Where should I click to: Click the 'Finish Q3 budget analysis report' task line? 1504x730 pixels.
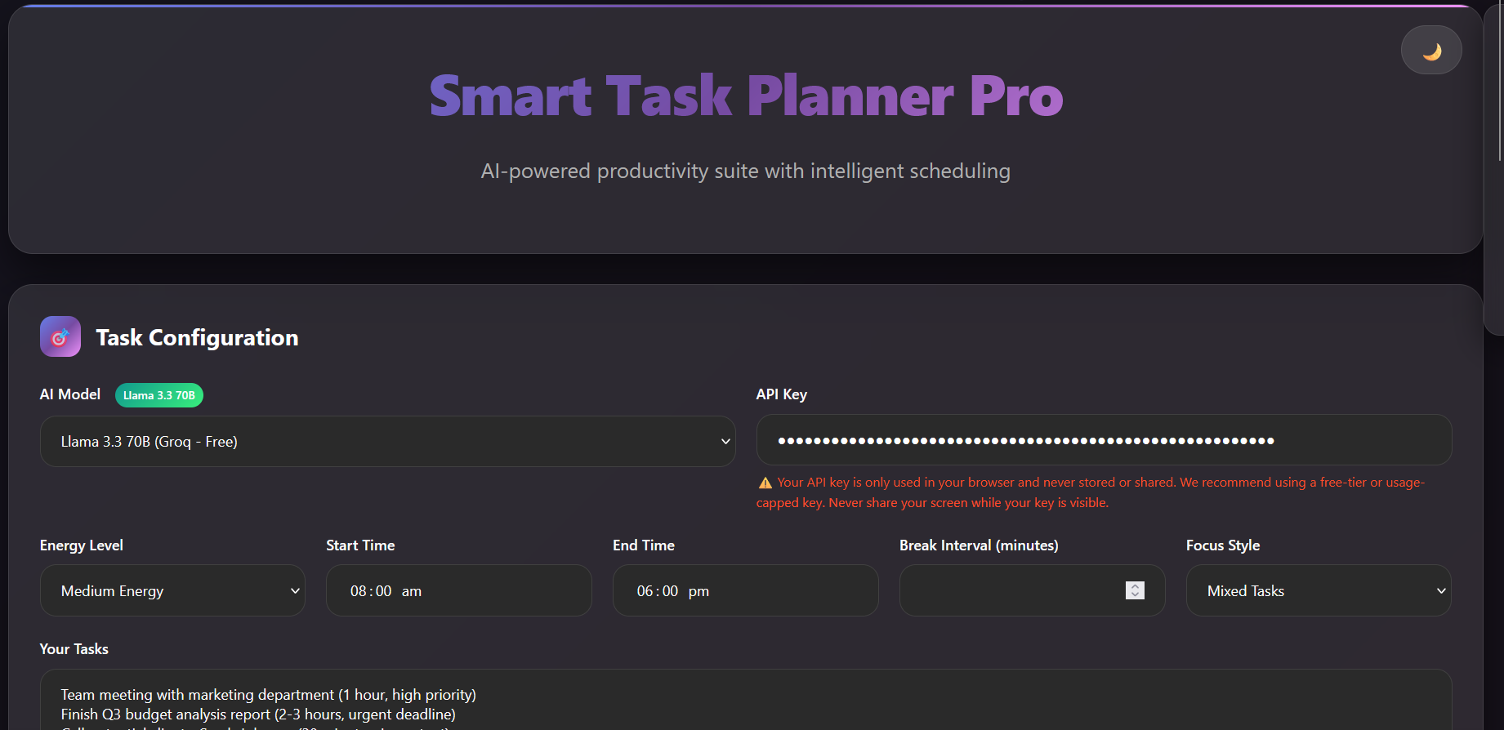257,714
